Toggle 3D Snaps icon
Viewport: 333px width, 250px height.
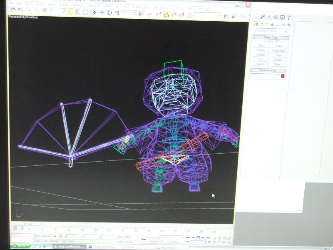tap(159, 14)
